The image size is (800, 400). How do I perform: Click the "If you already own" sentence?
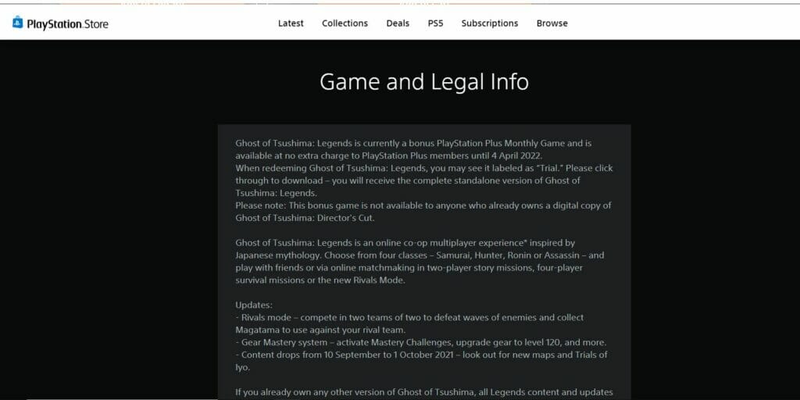[423, 391]
